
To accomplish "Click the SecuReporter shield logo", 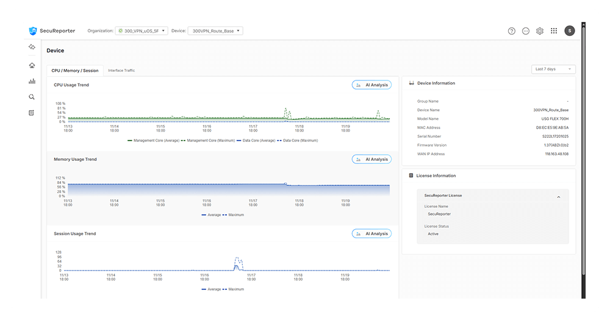I will [x=33, y=31].
